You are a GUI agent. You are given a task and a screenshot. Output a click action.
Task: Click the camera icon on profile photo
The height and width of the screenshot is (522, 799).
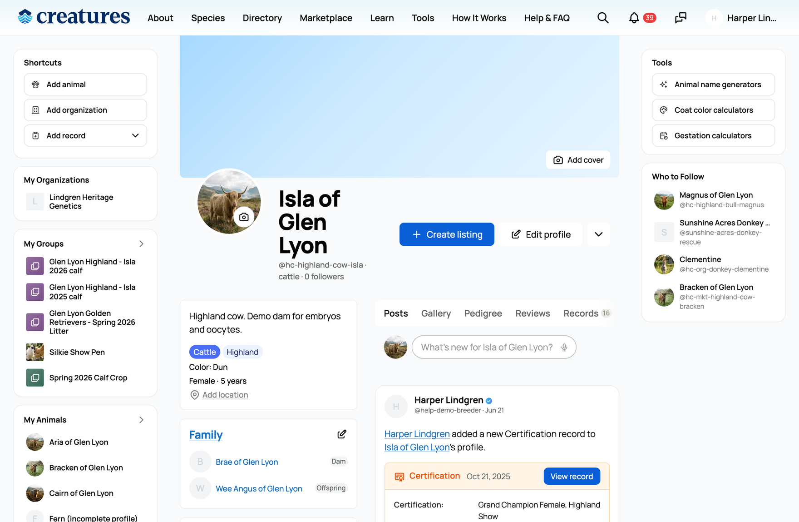pyautogui.click(x=244, y=217)
